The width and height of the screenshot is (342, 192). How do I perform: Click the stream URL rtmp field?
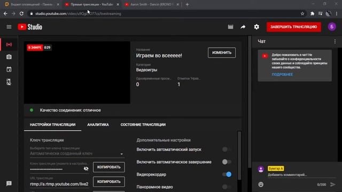59,184
